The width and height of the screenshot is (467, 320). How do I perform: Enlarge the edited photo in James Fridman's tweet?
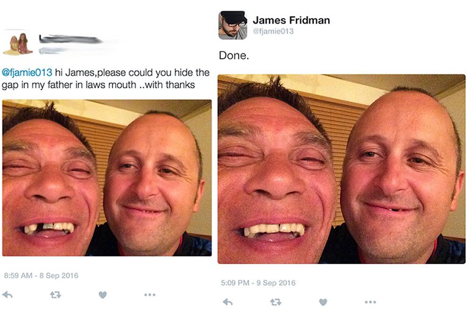tap(341, 169)
